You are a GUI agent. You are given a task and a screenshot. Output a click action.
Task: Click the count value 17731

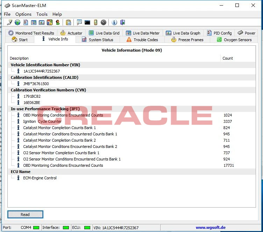228,165
